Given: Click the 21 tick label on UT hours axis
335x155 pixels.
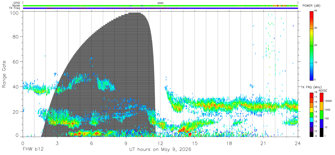Looking at the screenshot, I should [x=264, y=144].
